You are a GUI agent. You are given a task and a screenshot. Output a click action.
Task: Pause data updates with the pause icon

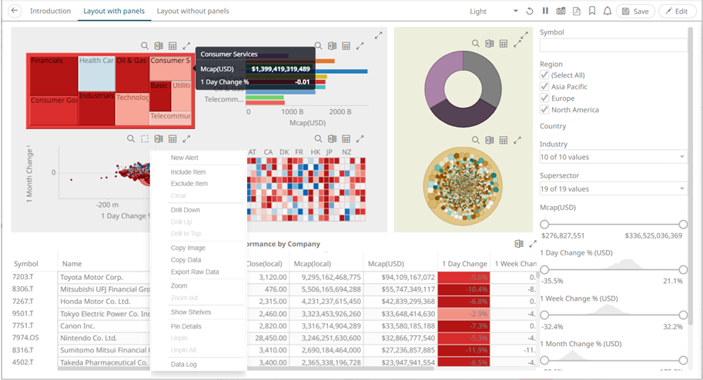click(x=545, y=12)
